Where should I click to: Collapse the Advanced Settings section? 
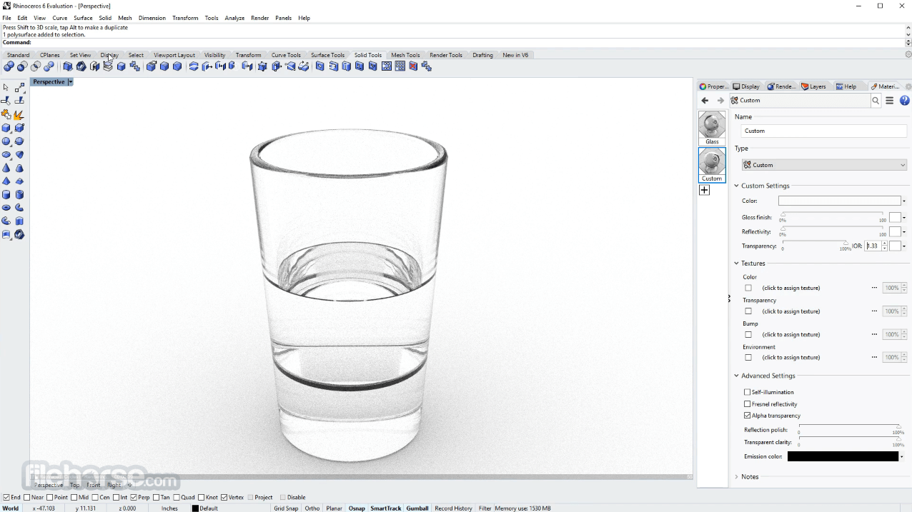(x=737, y=376)
